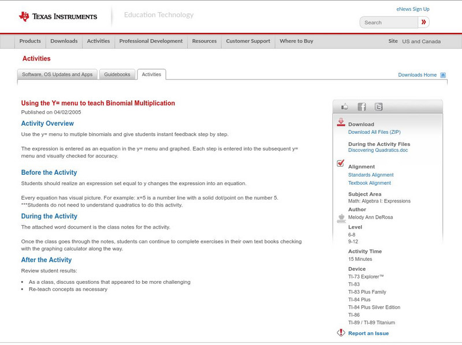This screenshot has width=462, height=345.
Task: Click the thumbs-up like icon
Action: (x=345, y=107)
